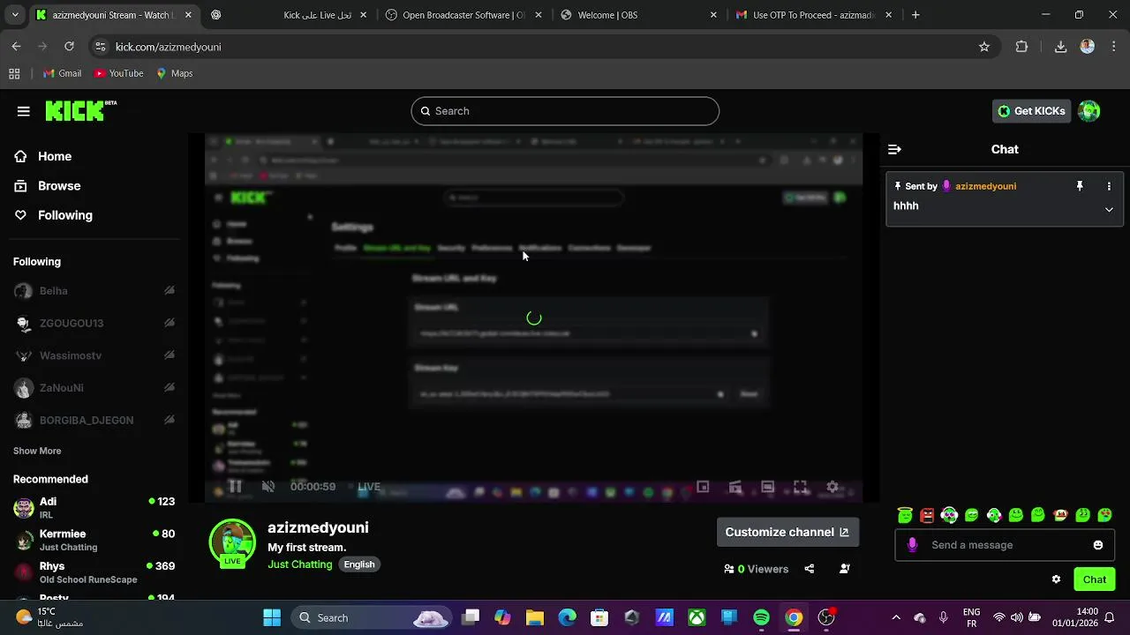Open Wassimostv channel
1130x635 pixels.
(x=94, y=355)
